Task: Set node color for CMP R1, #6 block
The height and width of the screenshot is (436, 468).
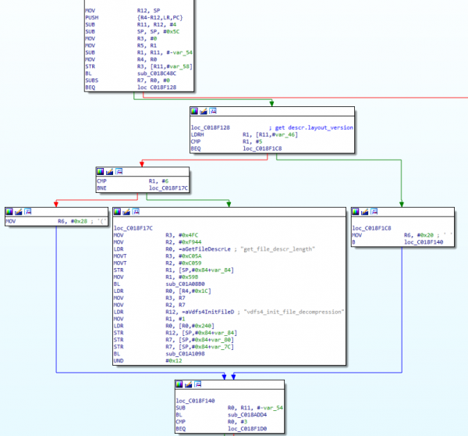Action: click(100, 170)
